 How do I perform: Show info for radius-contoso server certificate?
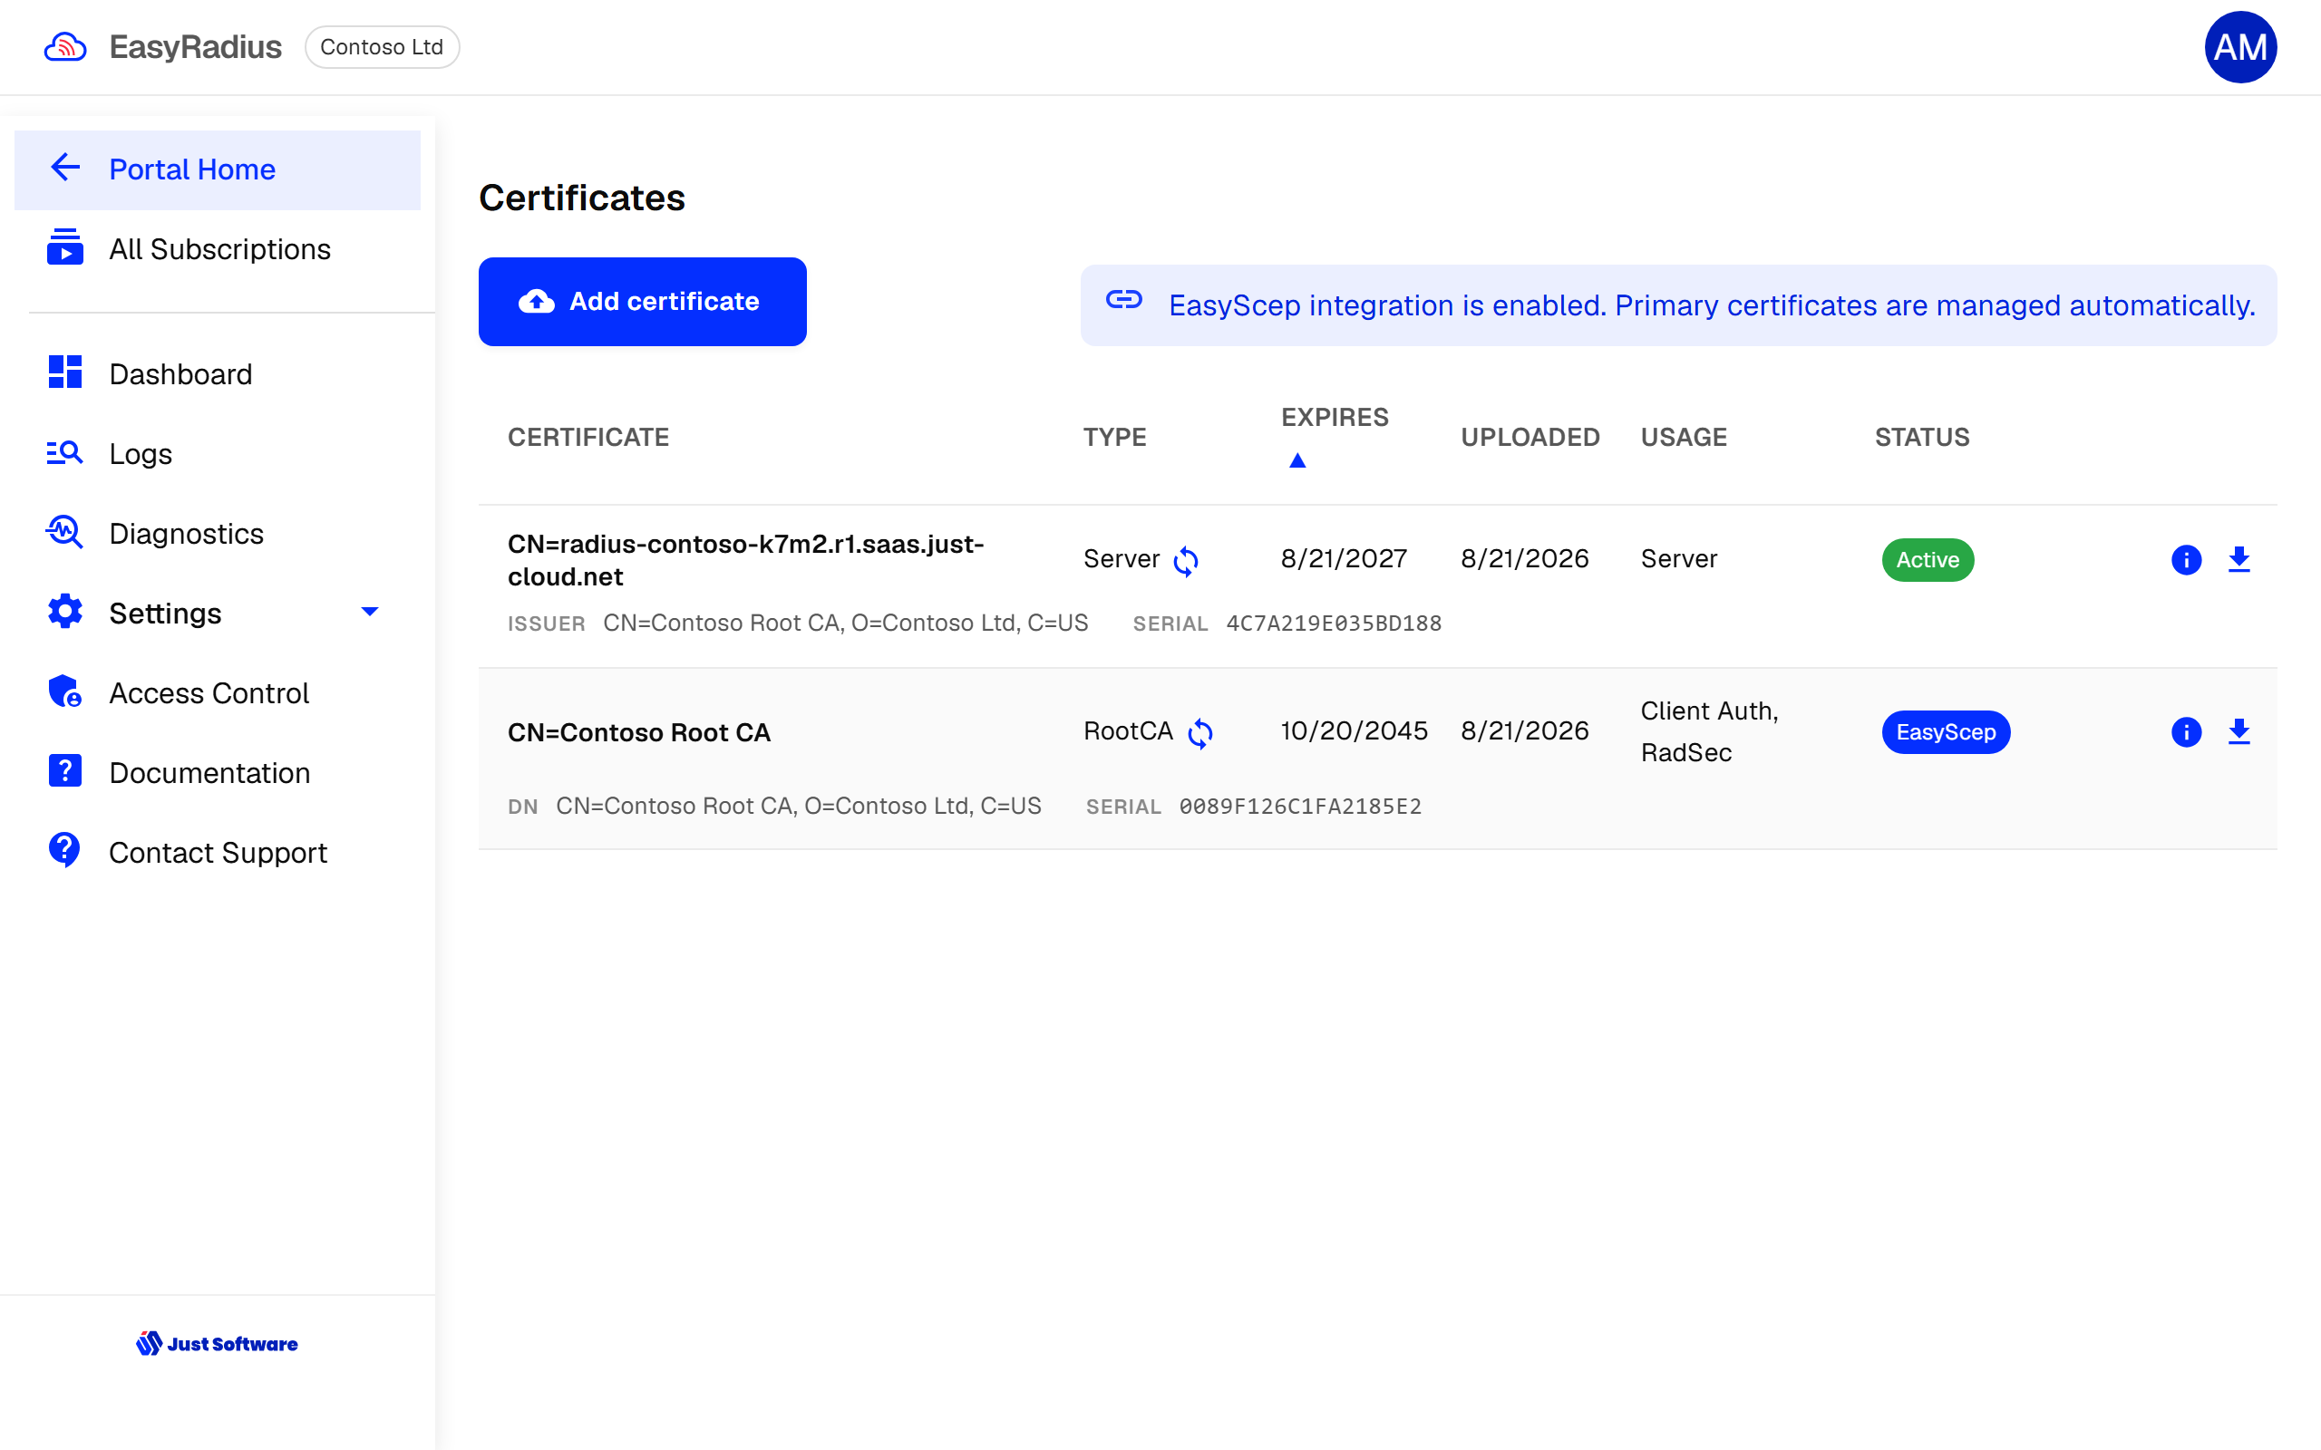(2187, 559)
